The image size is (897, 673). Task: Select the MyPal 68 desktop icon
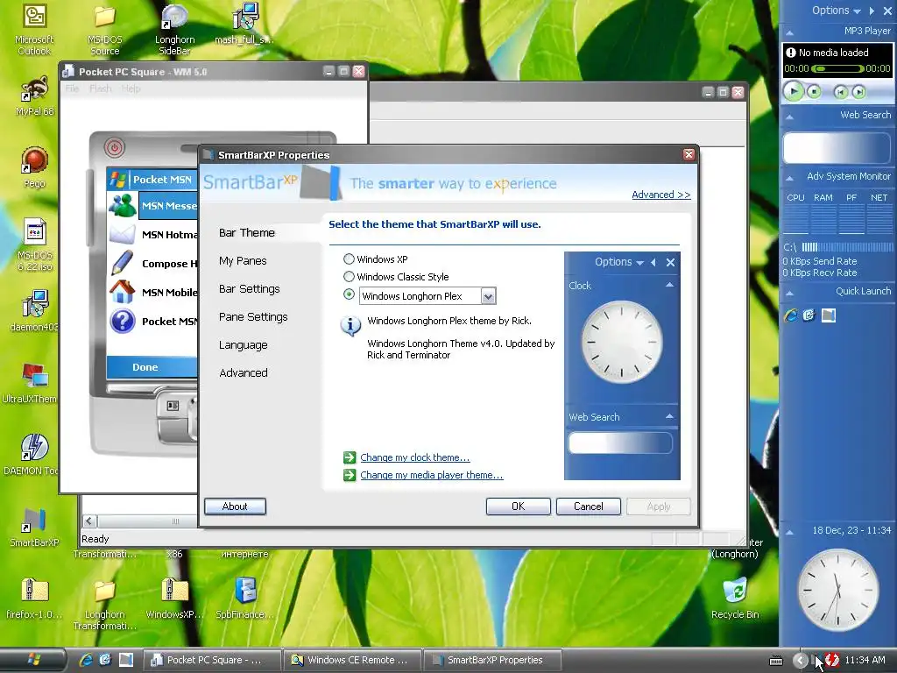pyautogui.click(x=34, y=96)
